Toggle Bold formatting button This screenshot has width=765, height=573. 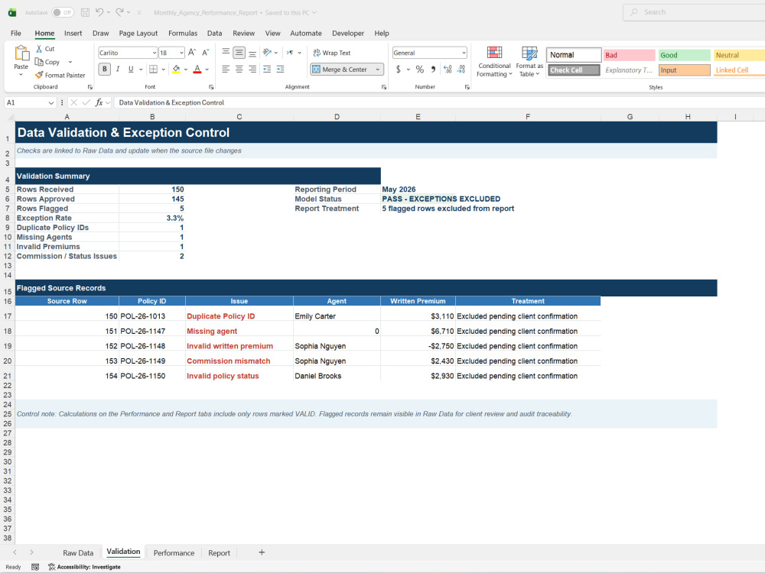104,70
